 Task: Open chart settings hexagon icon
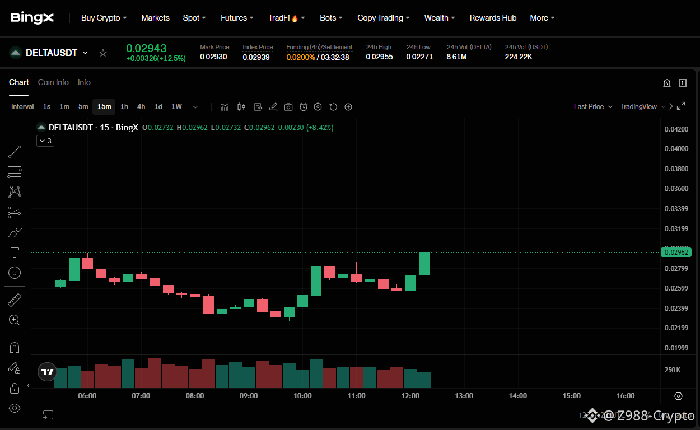click(318, 107)
